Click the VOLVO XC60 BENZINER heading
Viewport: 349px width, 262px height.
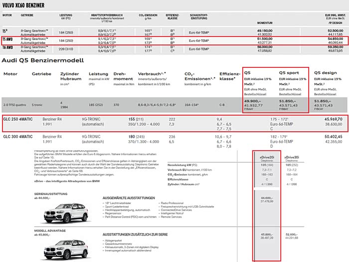click(x=23, y=5)
